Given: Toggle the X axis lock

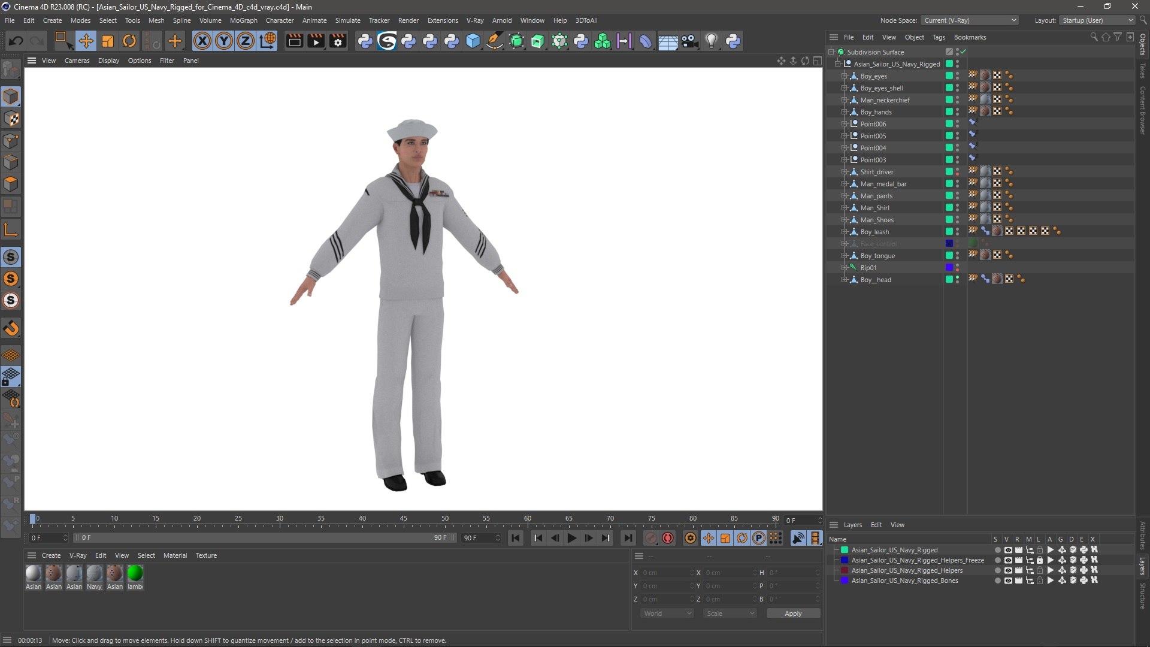Looking at the screenshot, I should [202, 41].
